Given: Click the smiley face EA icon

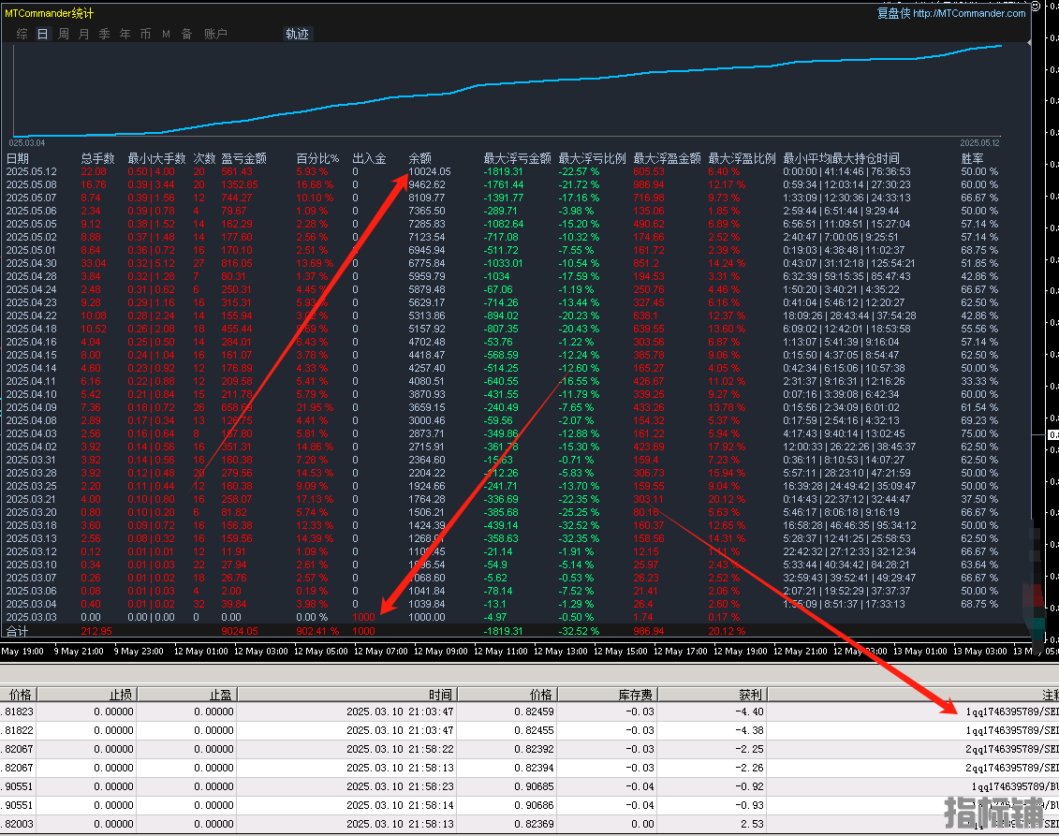Looking at the screenshot, I should pos(1036,5).
